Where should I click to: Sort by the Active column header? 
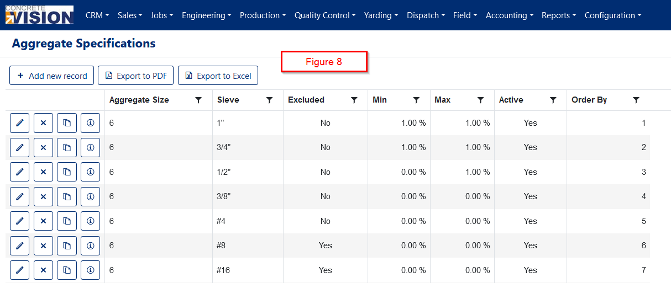coord(511,100)
